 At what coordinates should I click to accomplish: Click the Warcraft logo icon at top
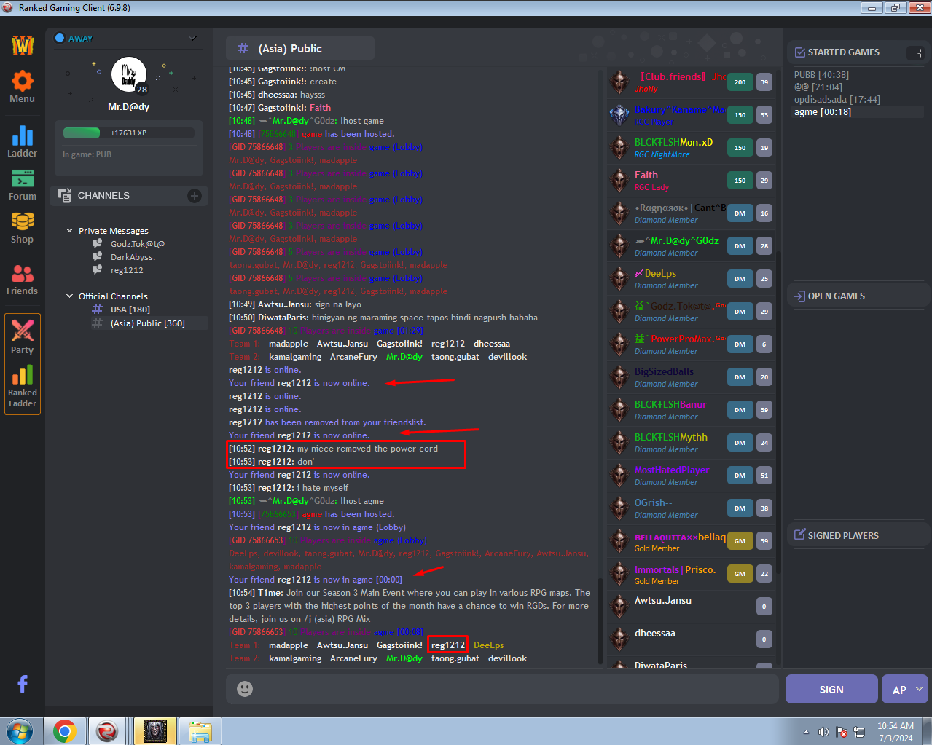23,45
